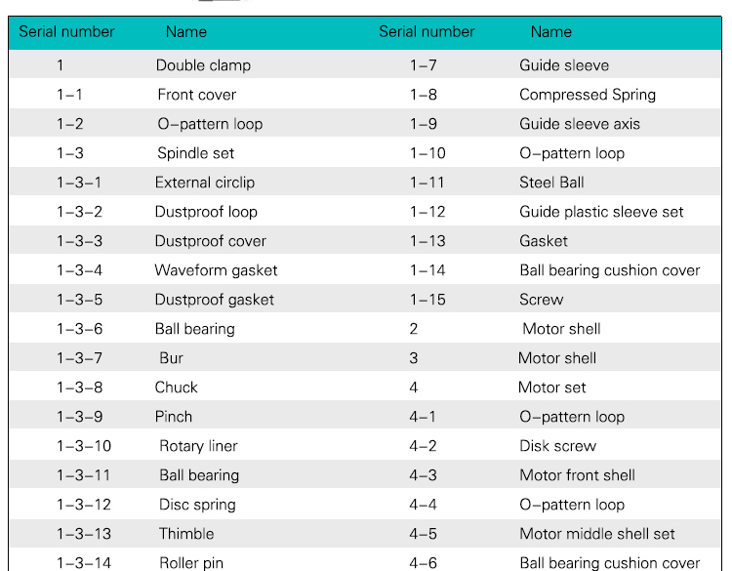Image resolution: width=732 pixels, height=571 pixels.
Task: Select the Rotary liner entry
Action: (x=198, y=446)
